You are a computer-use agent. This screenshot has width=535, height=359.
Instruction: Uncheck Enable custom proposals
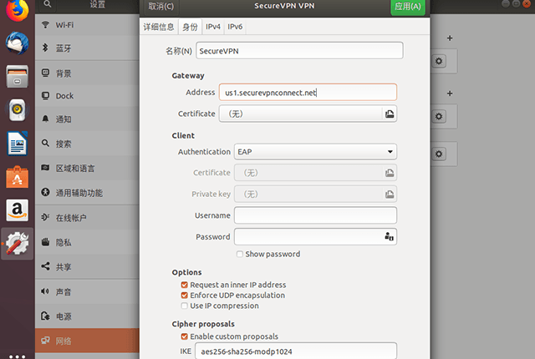[x=184, y=336]
